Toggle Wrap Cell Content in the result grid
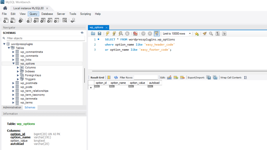 pyautogui.click(x=245, y=77)
